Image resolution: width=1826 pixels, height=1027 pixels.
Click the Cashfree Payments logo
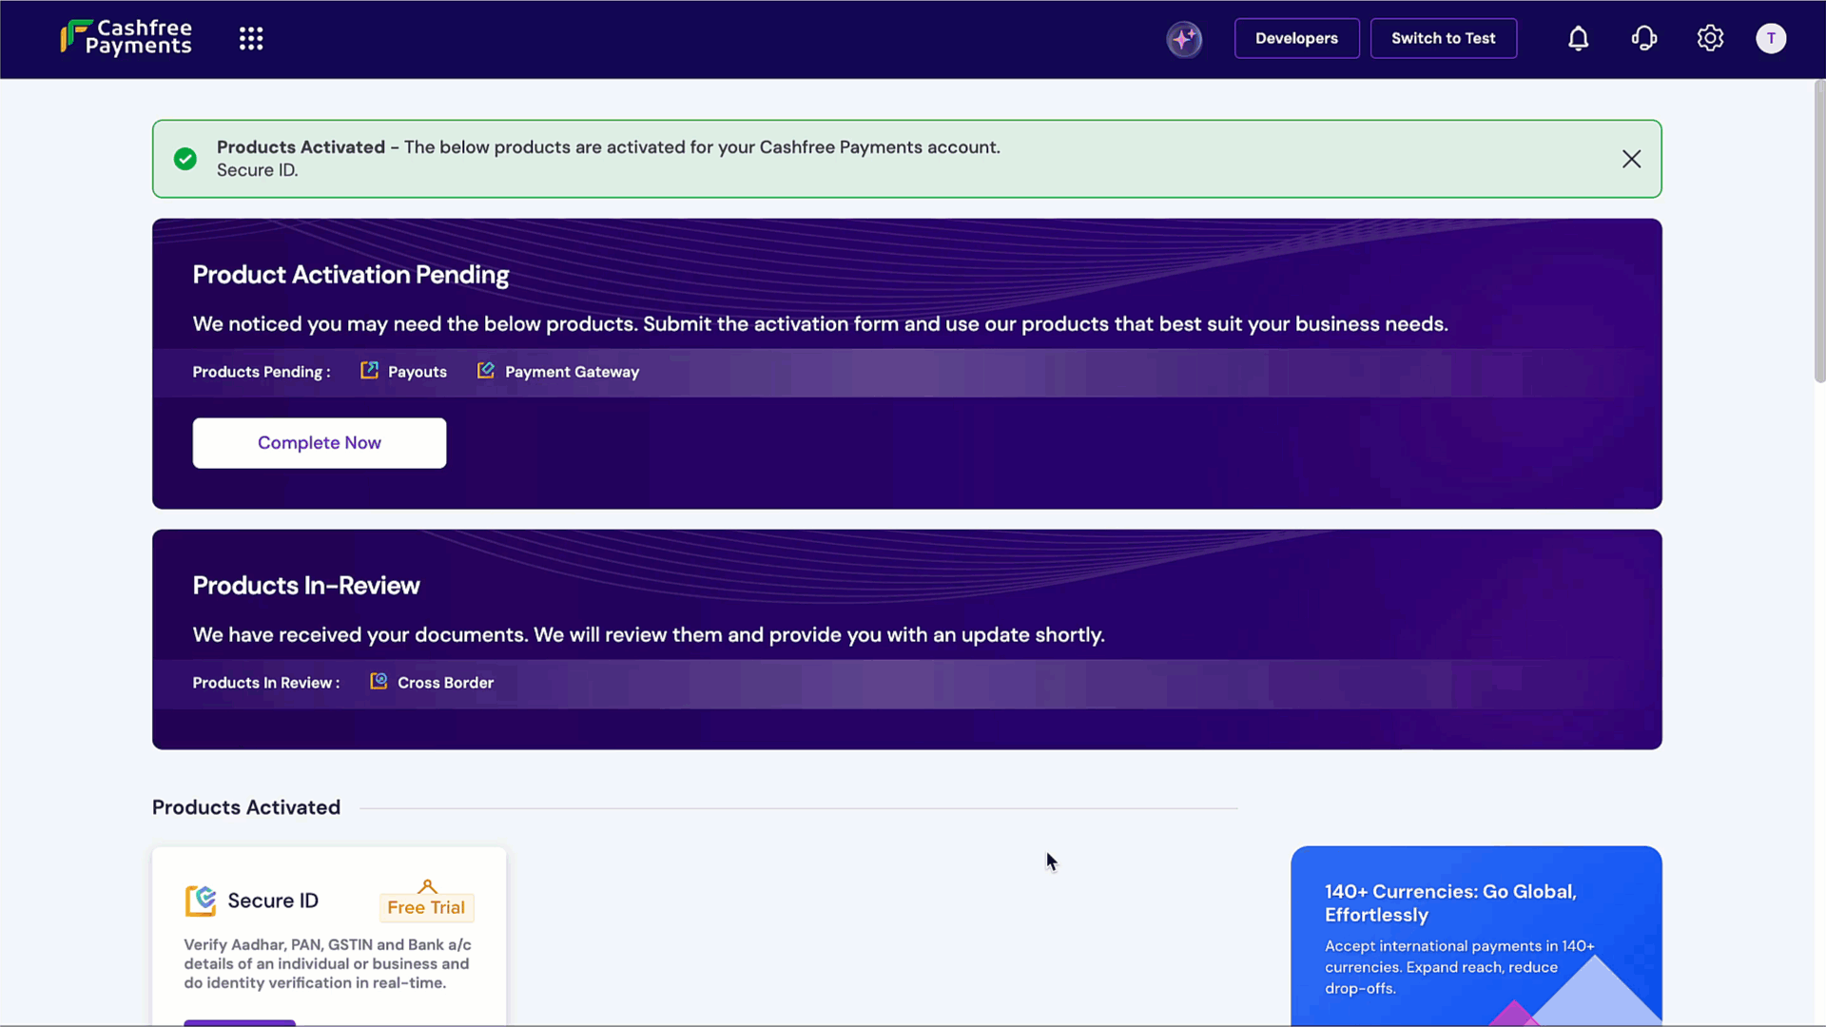[126, 38]
